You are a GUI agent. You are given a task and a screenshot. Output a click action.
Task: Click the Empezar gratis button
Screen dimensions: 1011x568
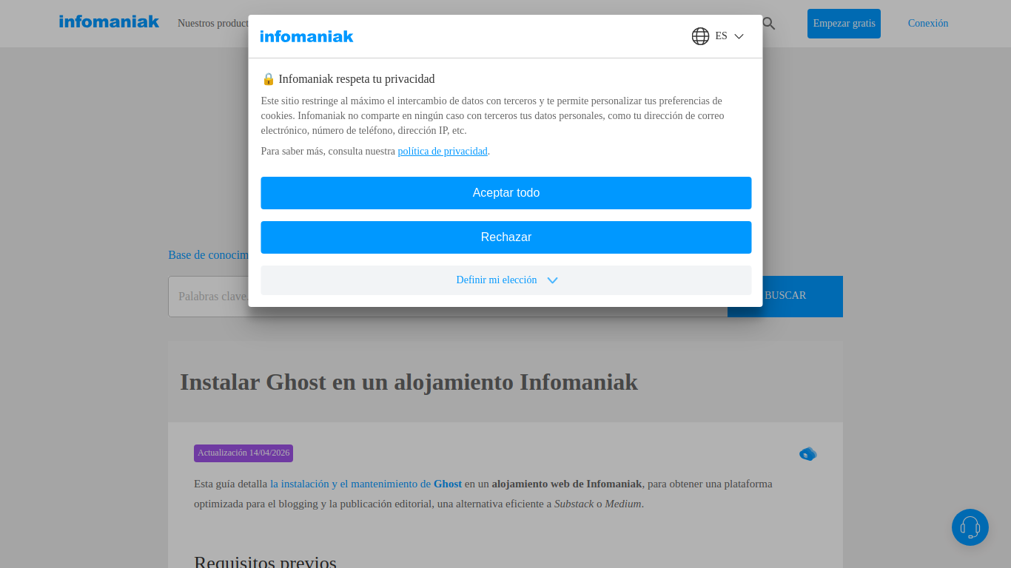coord(844,24)
